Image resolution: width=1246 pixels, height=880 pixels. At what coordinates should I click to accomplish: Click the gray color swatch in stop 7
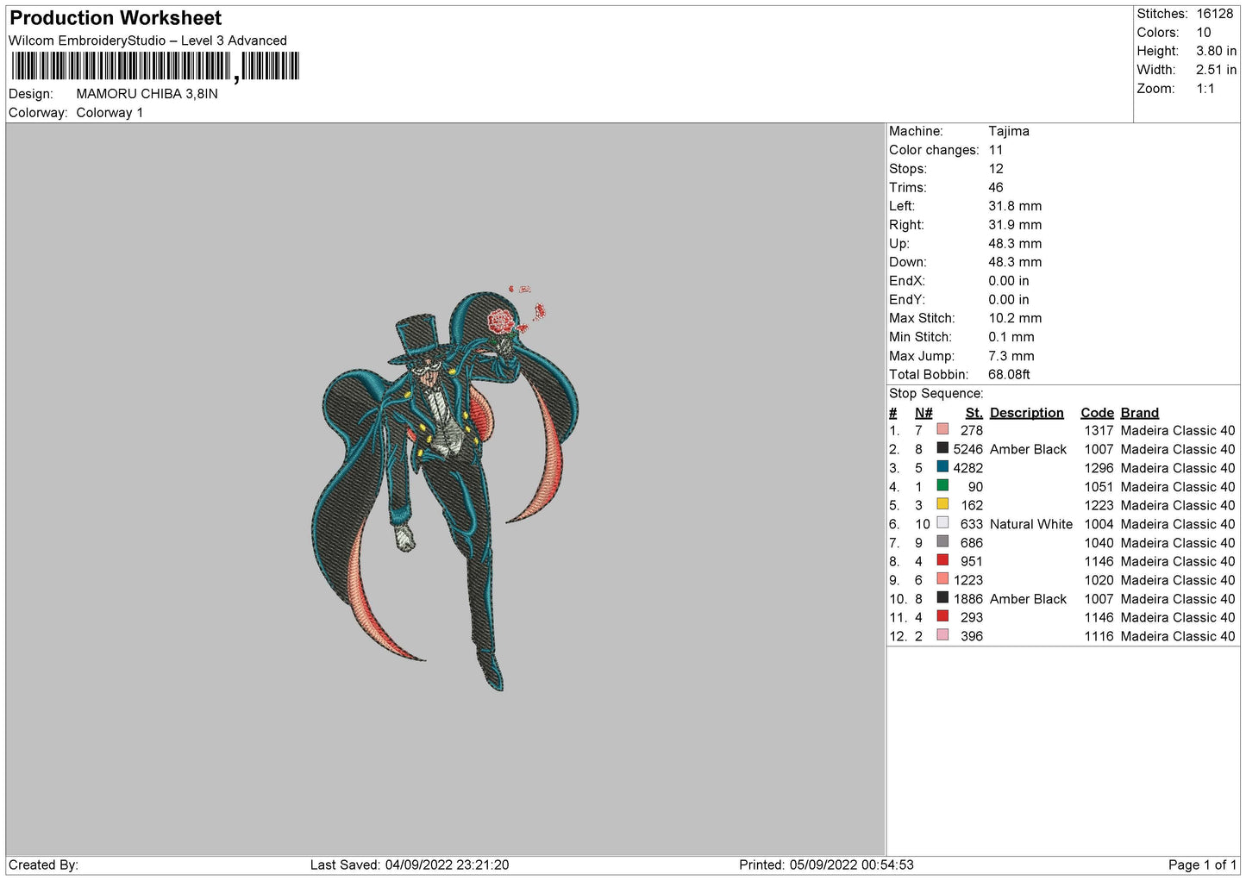pyautogui.click(x=942, y=542)
